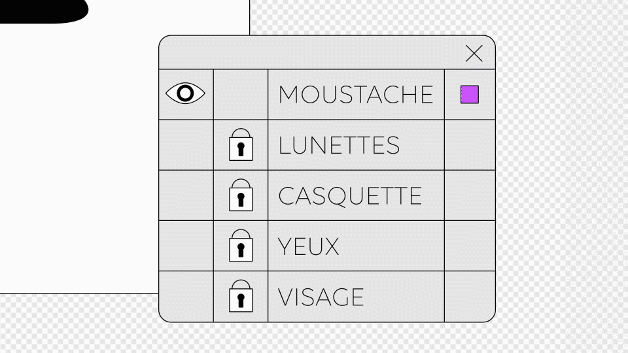Hide the MOUSTACHE layer via eye icon
The image size is (628, 353).
point(185,93)
